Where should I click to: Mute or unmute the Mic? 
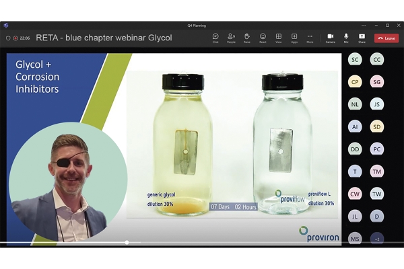[346, 38]
